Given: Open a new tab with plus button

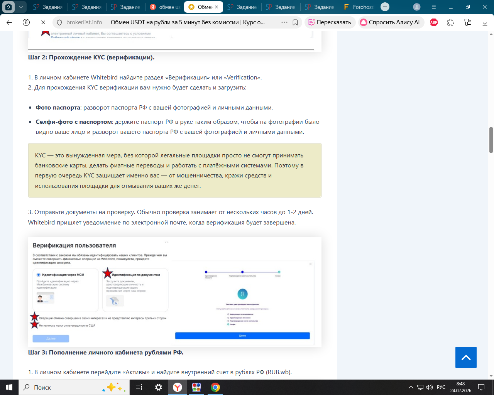Looking at the screenshot, I should click(385, 7).
